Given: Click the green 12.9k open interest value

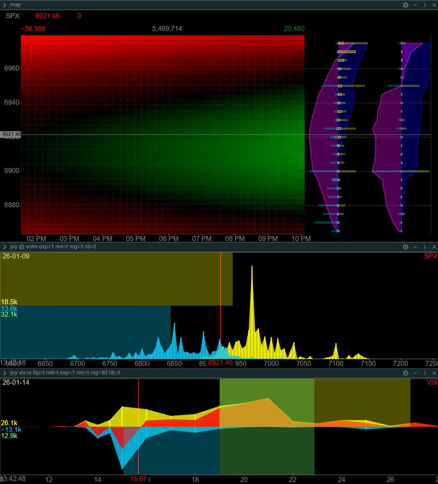Looking at the screenshot, I should point(9,436).
